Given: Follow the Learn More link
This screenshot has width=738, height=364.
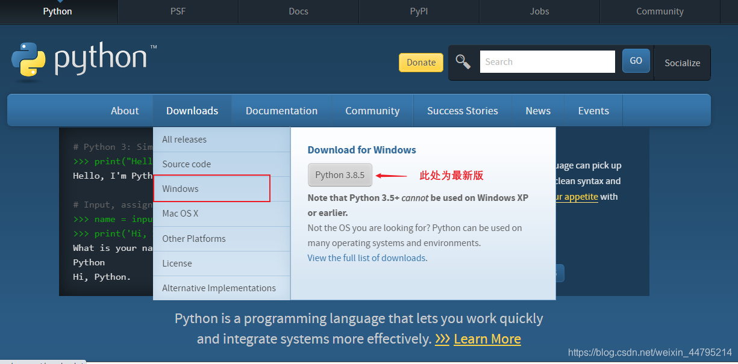Looking at the screenshot, I should coord(487,339).
